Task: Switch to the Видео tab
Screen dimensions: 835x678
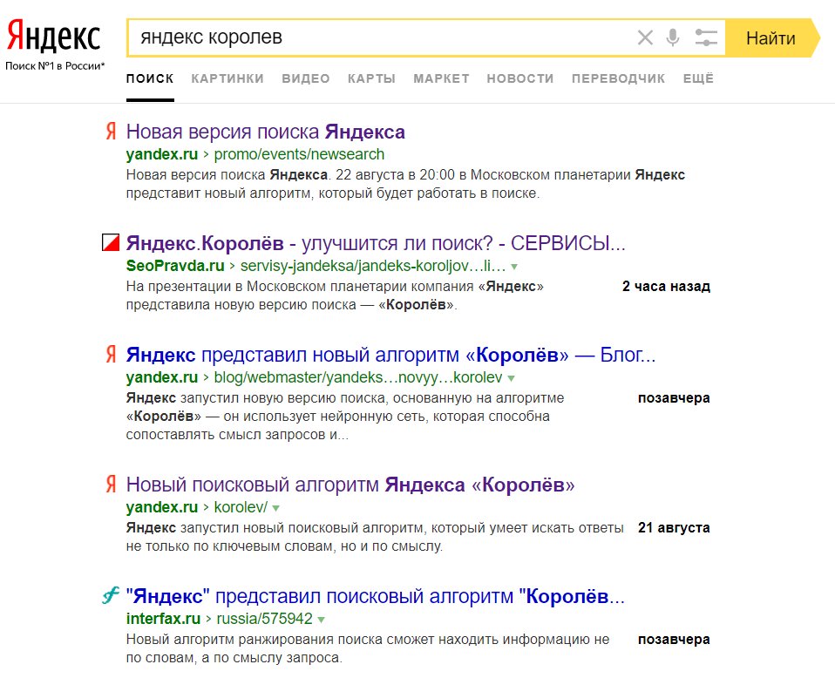Action: (306, 78)
